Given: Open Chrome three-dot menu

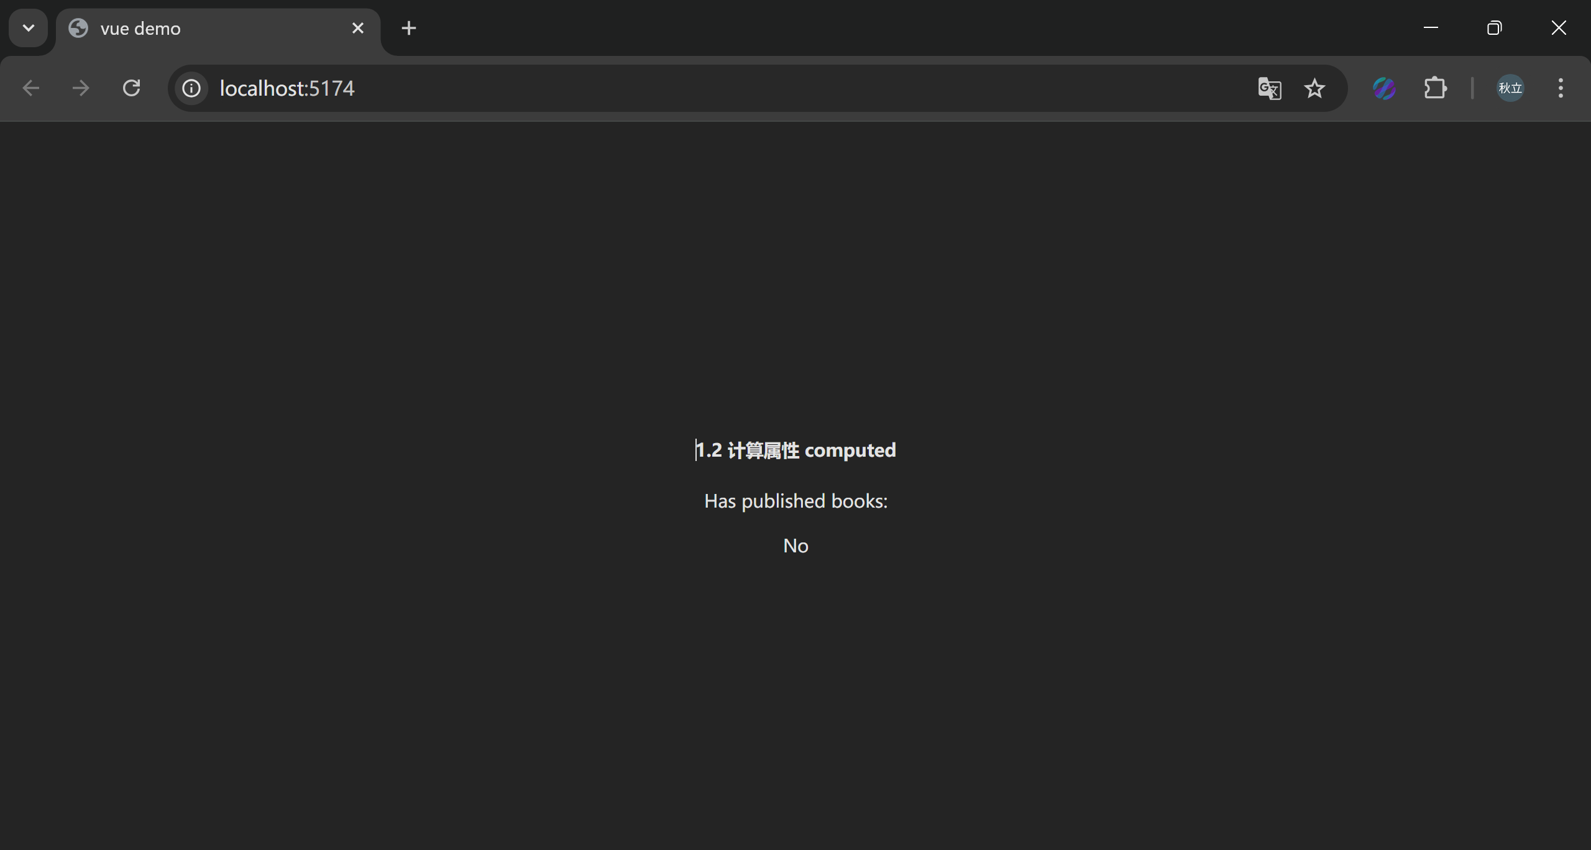Looking at the screenshot, I should click(x=1561, y=88).
